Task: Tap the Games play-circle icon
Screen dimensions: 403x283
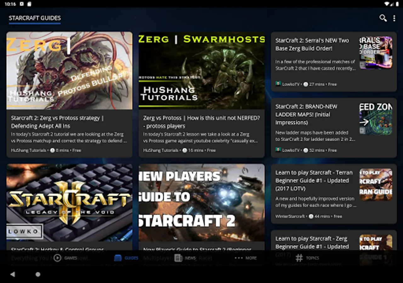Action: [x=57, y=258]
